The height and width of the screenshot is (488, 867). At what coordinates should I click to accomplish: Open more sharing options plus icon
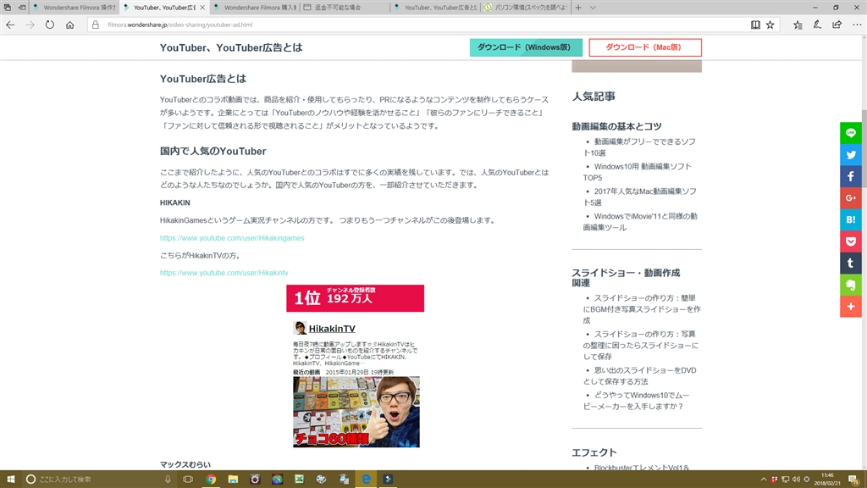(850, 306)
